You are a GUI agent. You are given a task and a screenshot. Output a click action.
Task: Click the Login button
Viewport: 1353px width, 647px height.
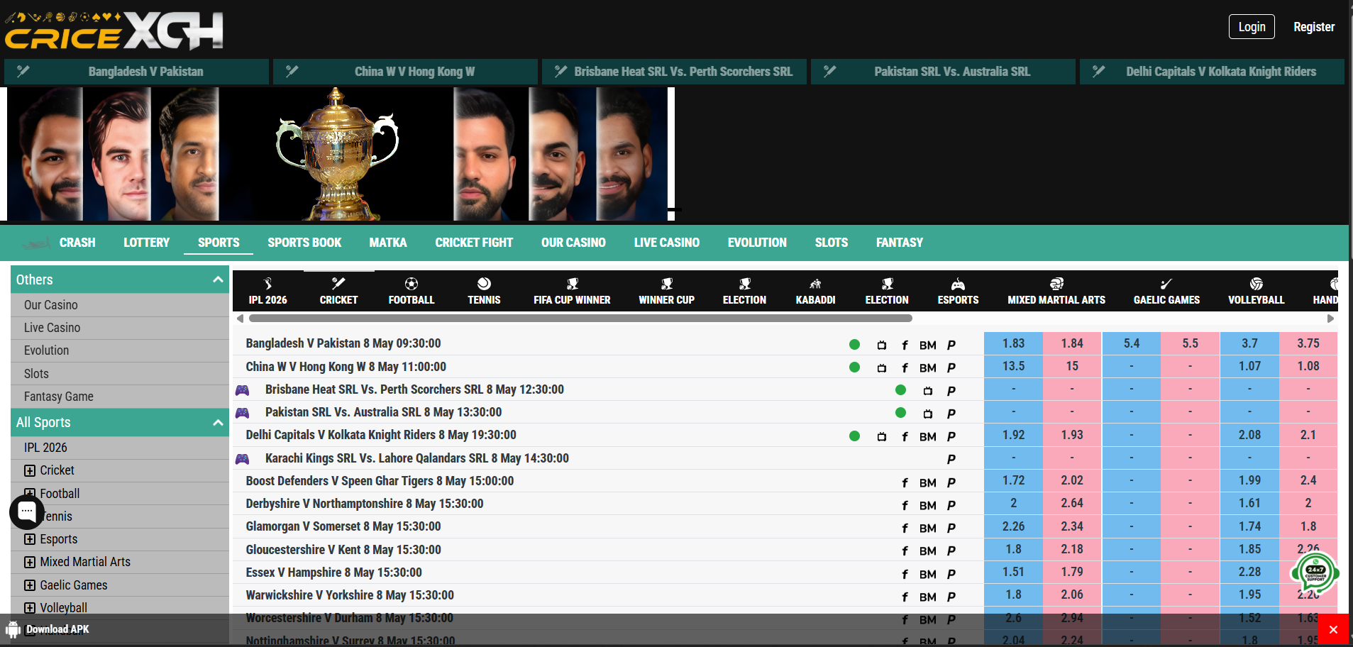(x=1252, y=27)
